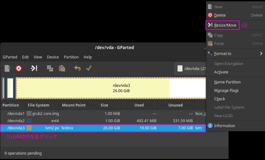Select the /dev/vda1 partition row
Image resolution: width=265 pixels, height=160 pixels.
[x=103, y=114]
